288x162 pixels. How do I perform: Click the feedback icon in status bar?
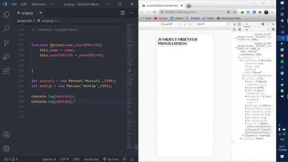coord(124,159)
